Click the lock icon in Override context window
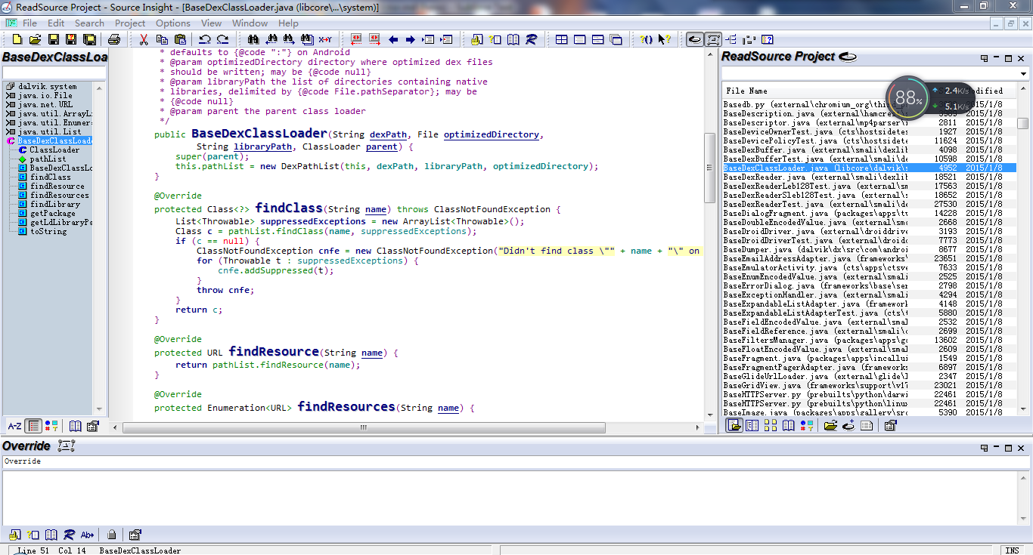Image resolution: width=1033 pixels, height=555 pixels. [x=112, y=535]
